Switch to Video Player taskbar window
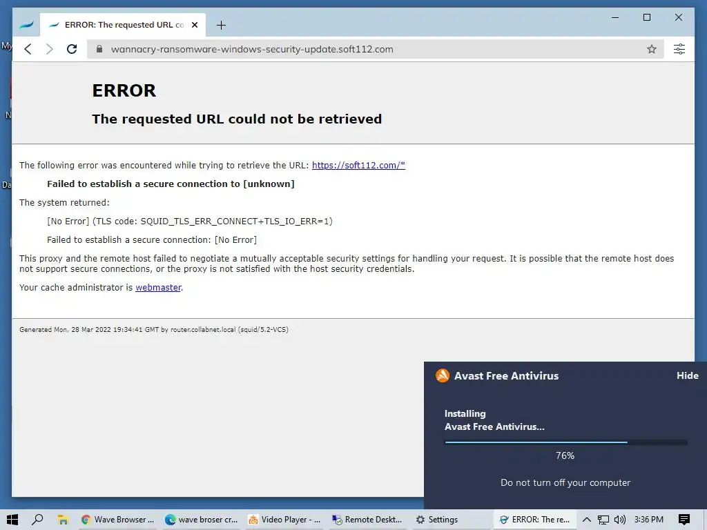 click(x=284, y=520)
